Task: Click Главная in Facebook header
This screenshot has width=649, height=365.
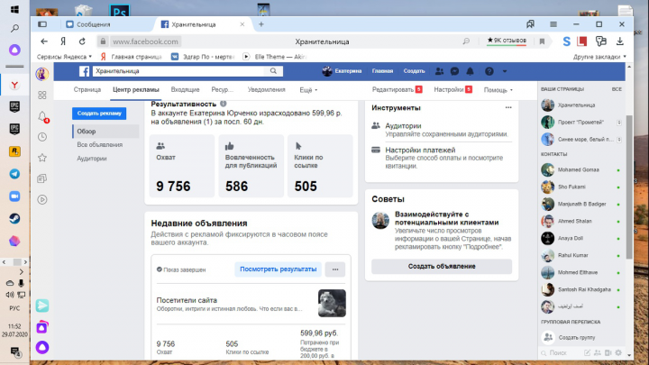Action: pos(382,71)
